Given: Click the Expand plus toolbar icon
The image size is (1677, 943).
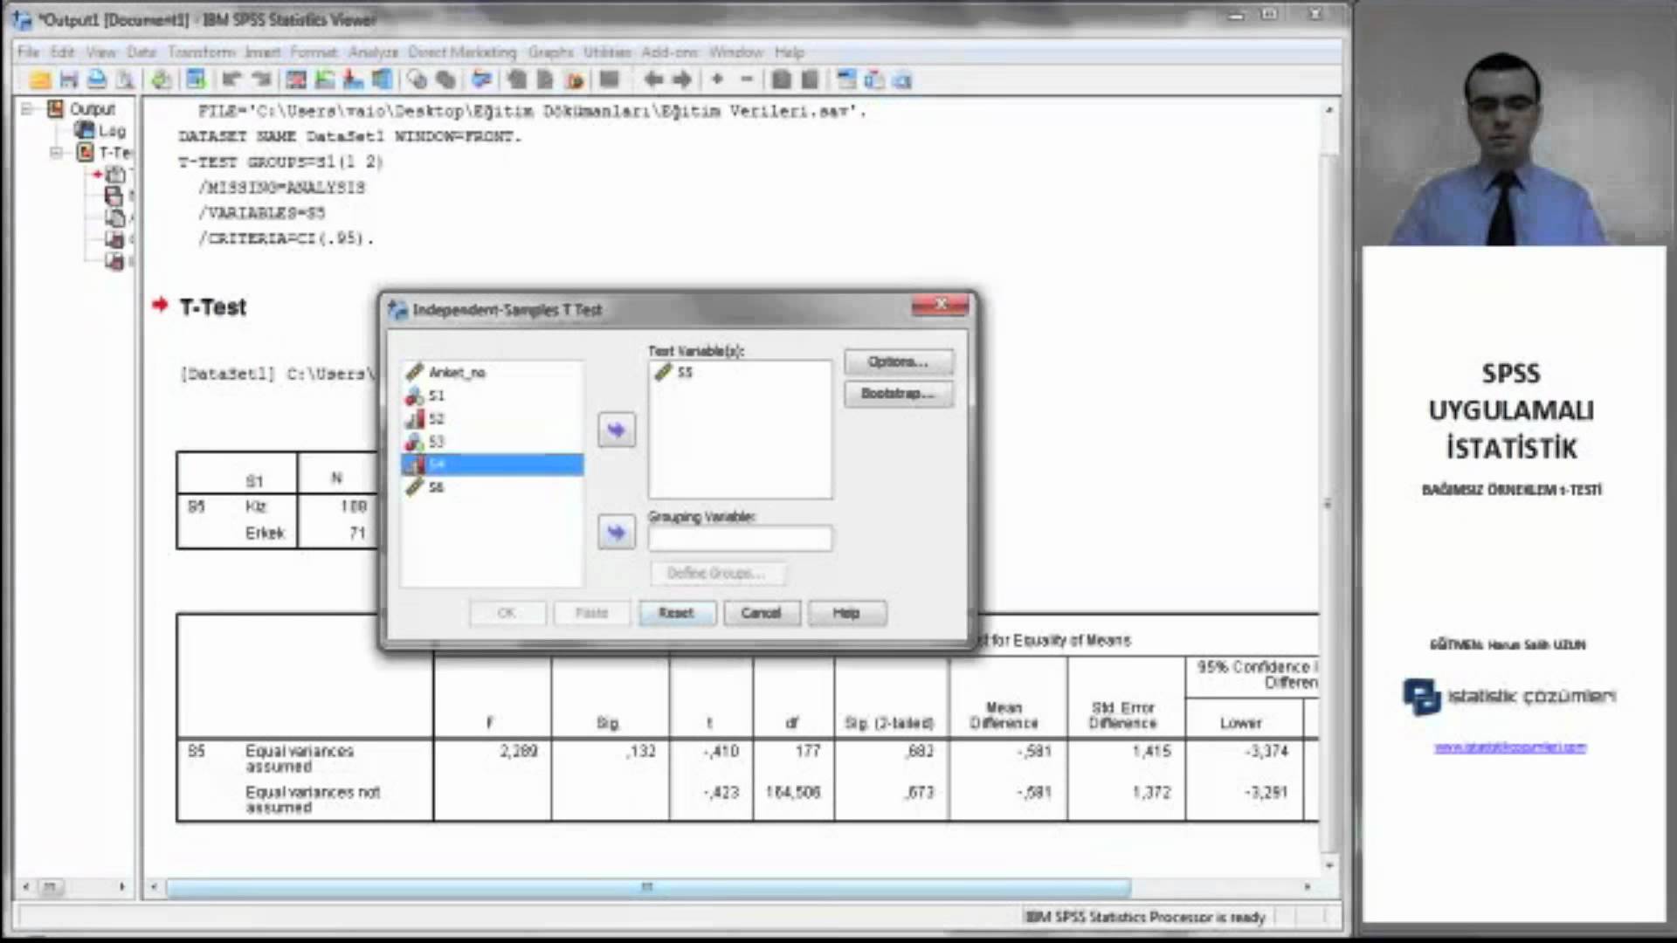Looking at the screenshot, I should point(717,80).
